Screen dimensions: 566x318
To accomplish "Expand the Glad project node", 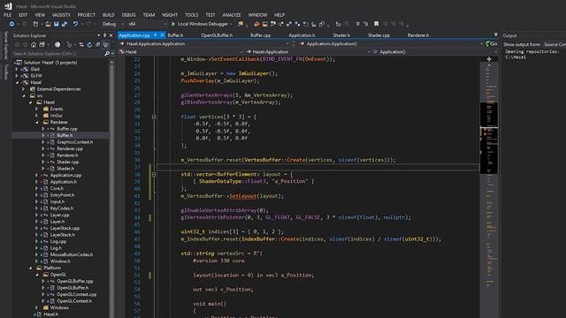I will pos(16,69).
